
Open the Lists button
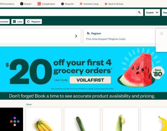[x=18, y=22]
